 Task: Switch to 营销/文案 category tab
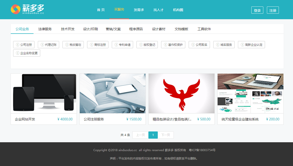tap(113, 29)
